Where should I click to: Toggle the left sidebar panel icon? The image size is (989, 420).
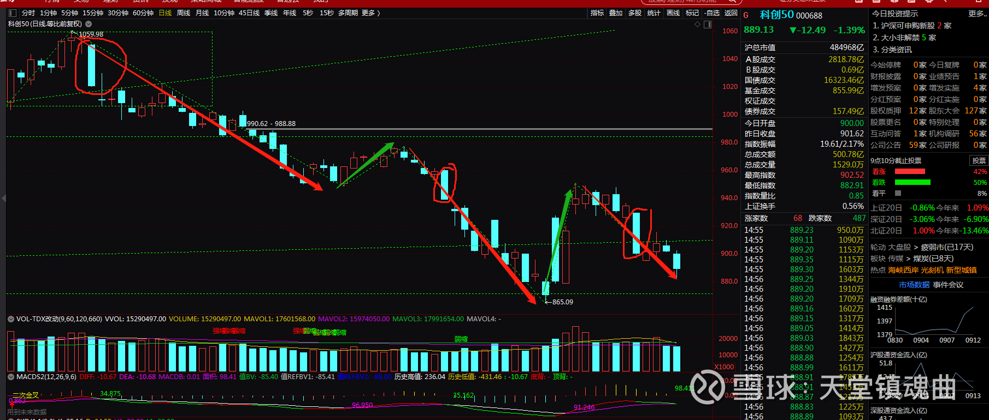pos(12,13)
